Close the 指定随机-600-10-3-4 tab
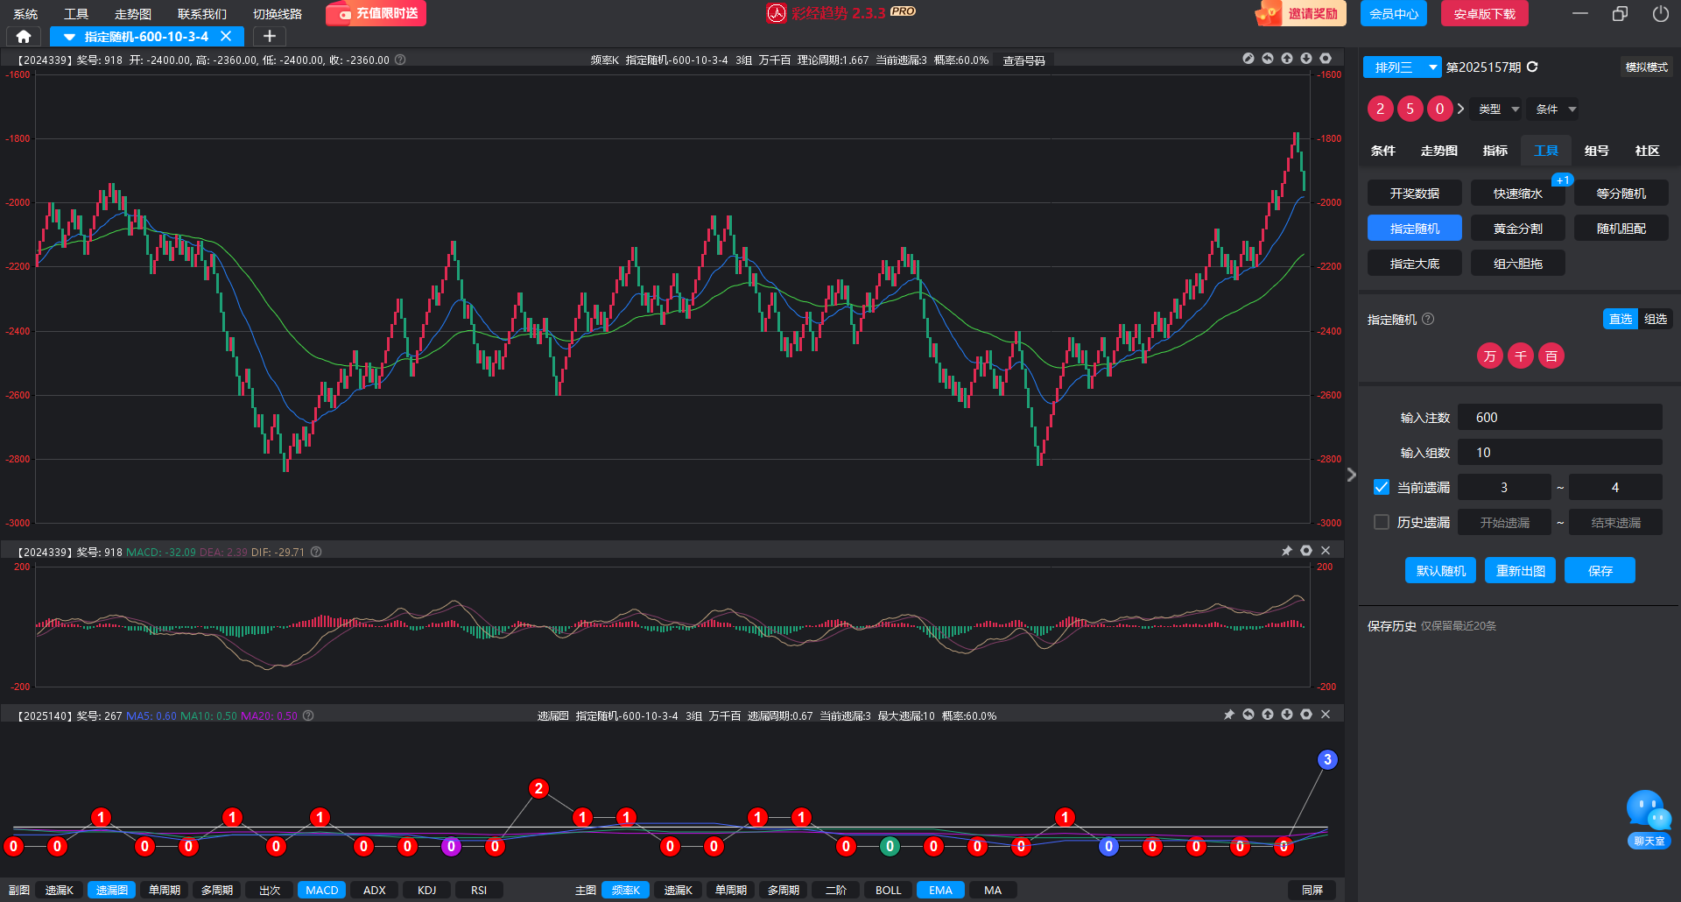 click(226, 36)
